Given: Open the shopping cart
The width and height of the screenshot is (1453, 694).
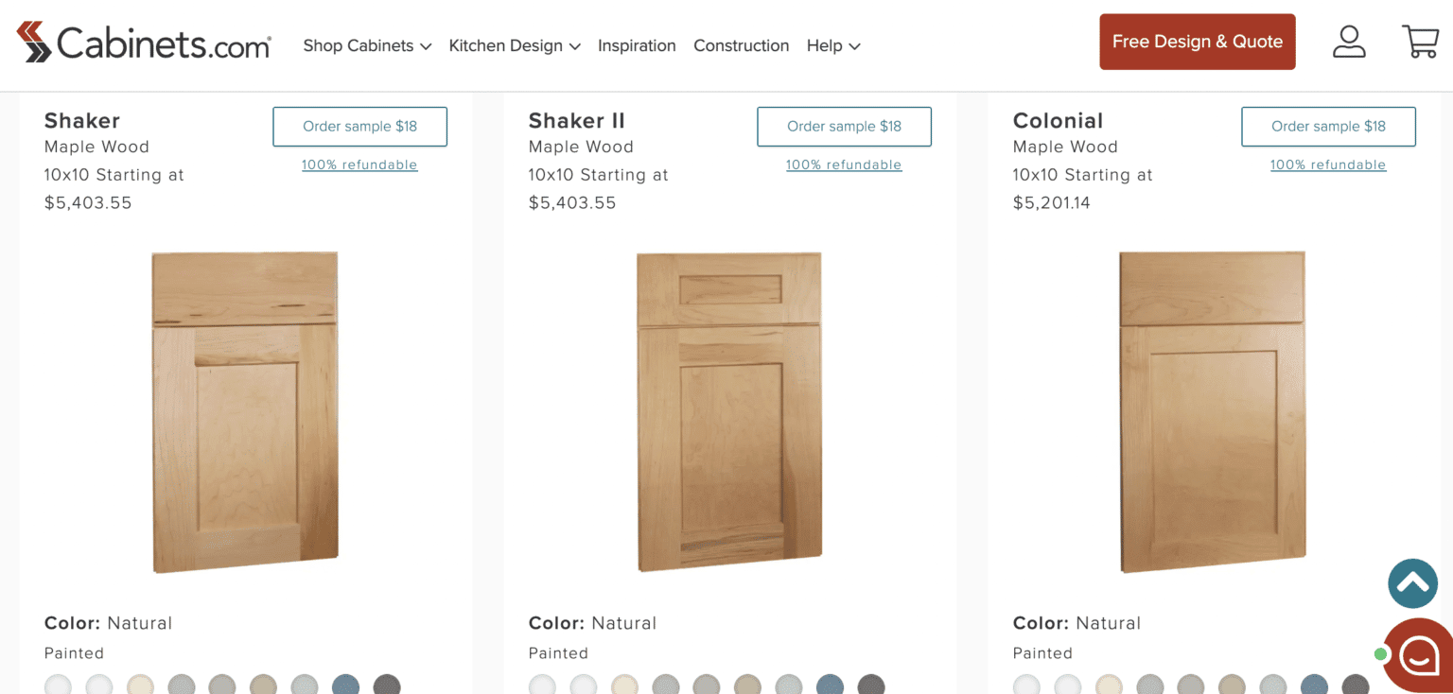Looking at the screenshot, I should coord(1420,42).
